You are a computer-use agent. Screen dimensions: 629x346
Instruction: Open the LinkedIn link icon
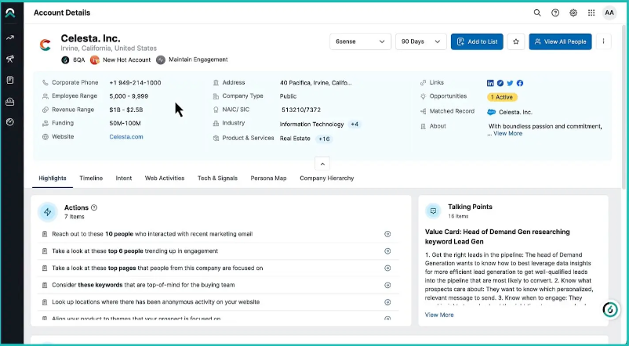click(x=490, y=83)
